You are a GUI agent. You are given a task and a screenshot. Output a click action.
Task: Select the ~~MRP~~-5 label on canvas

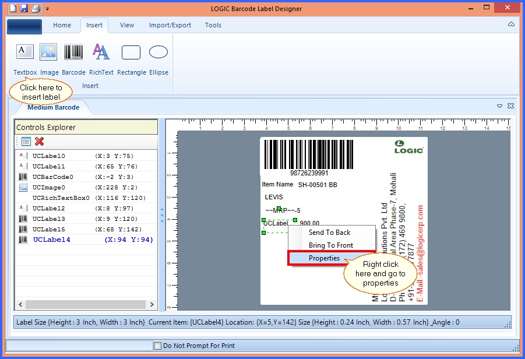283,210
